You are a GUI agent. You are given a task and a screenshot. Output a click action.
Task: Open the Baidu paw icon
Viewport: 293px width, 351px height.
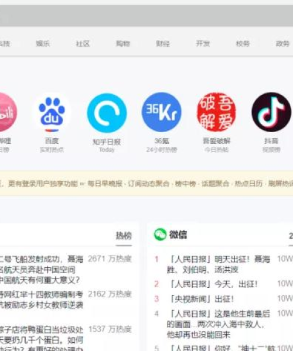point(52,112)
